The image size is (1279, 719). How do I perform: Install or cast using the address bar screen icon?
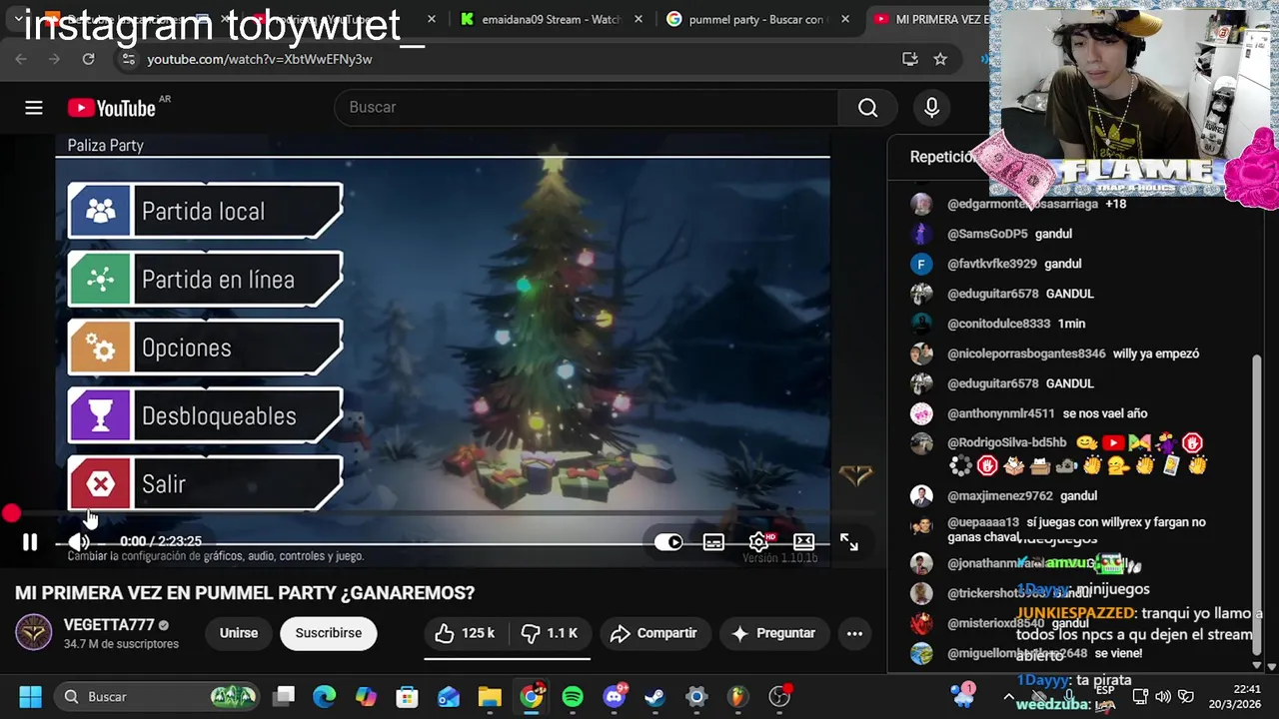tap(909, 59)
